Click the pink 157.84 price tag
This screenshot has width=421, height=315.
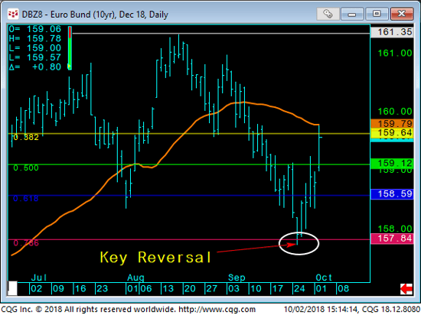pos(392,239)
